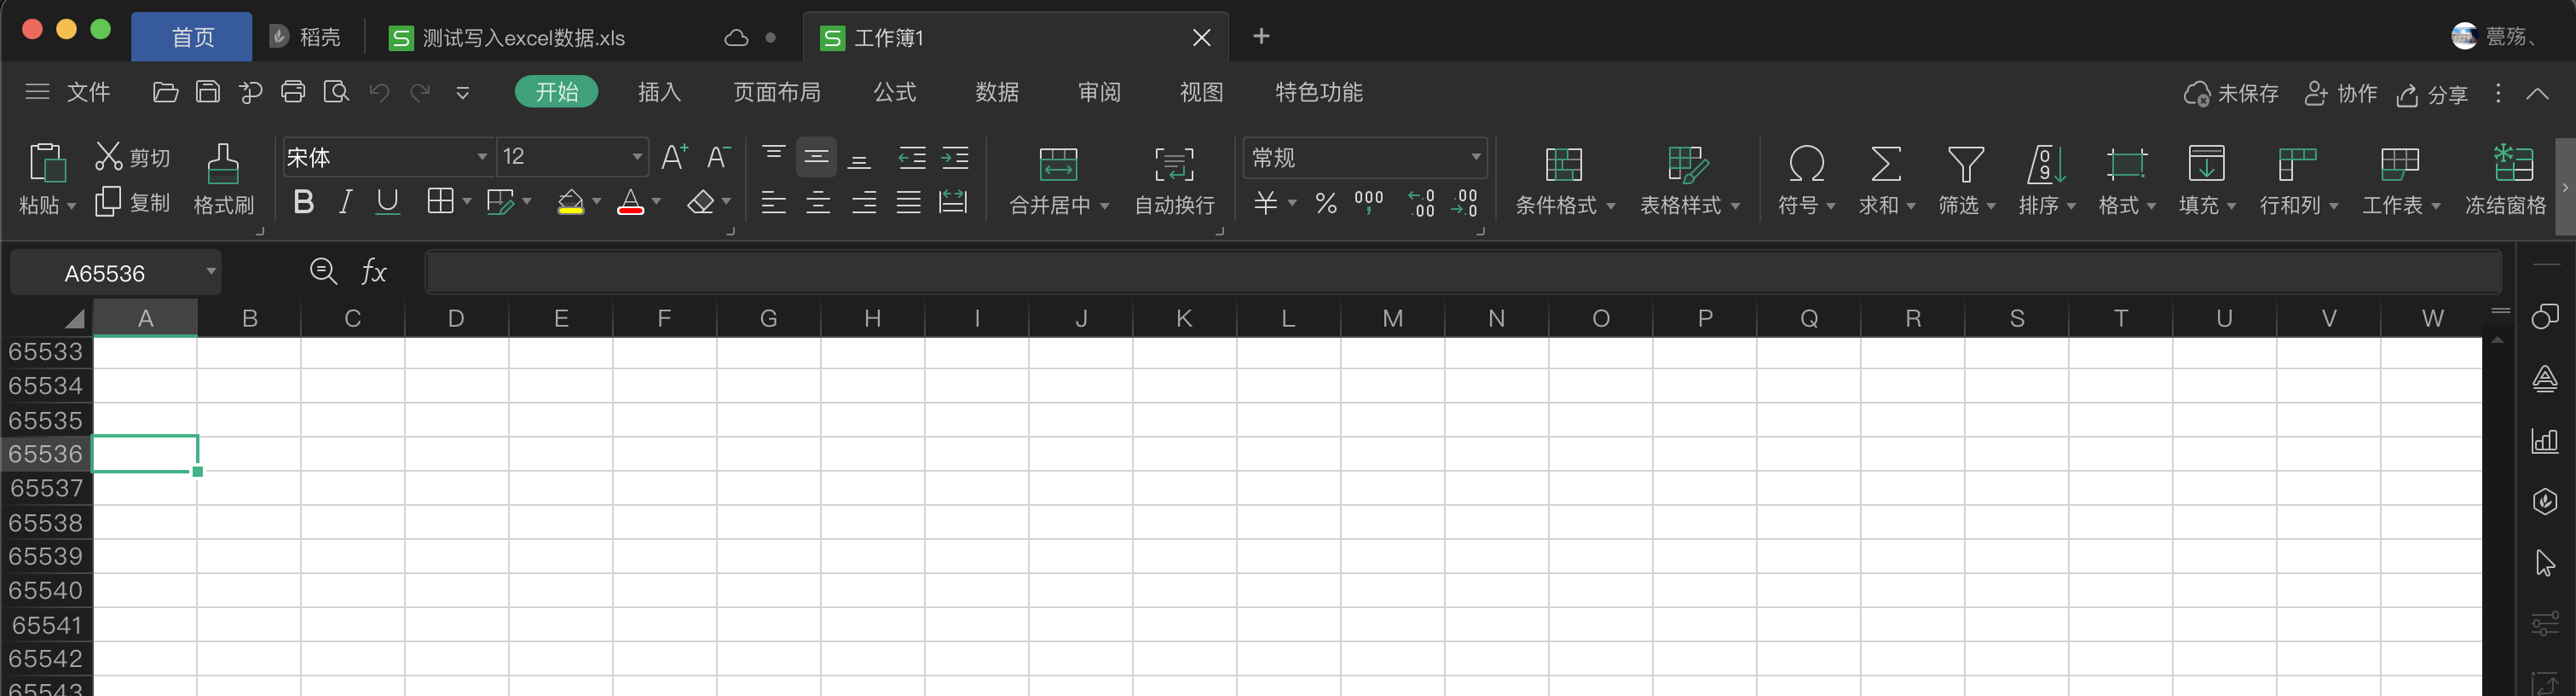Open the font name dropdown (宋体)

click(x=482, y=157)
